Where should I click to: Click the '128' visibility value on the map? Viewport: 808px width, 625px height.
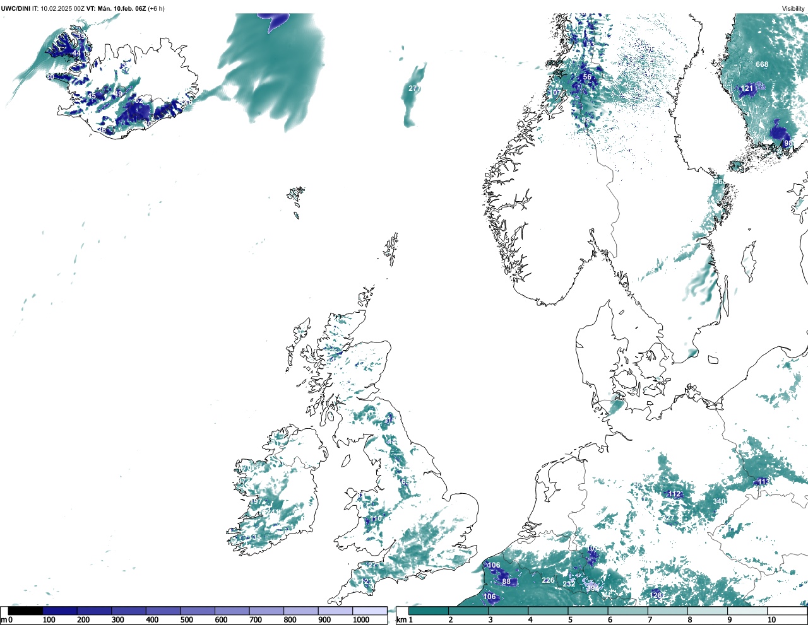tap(656, 595)
